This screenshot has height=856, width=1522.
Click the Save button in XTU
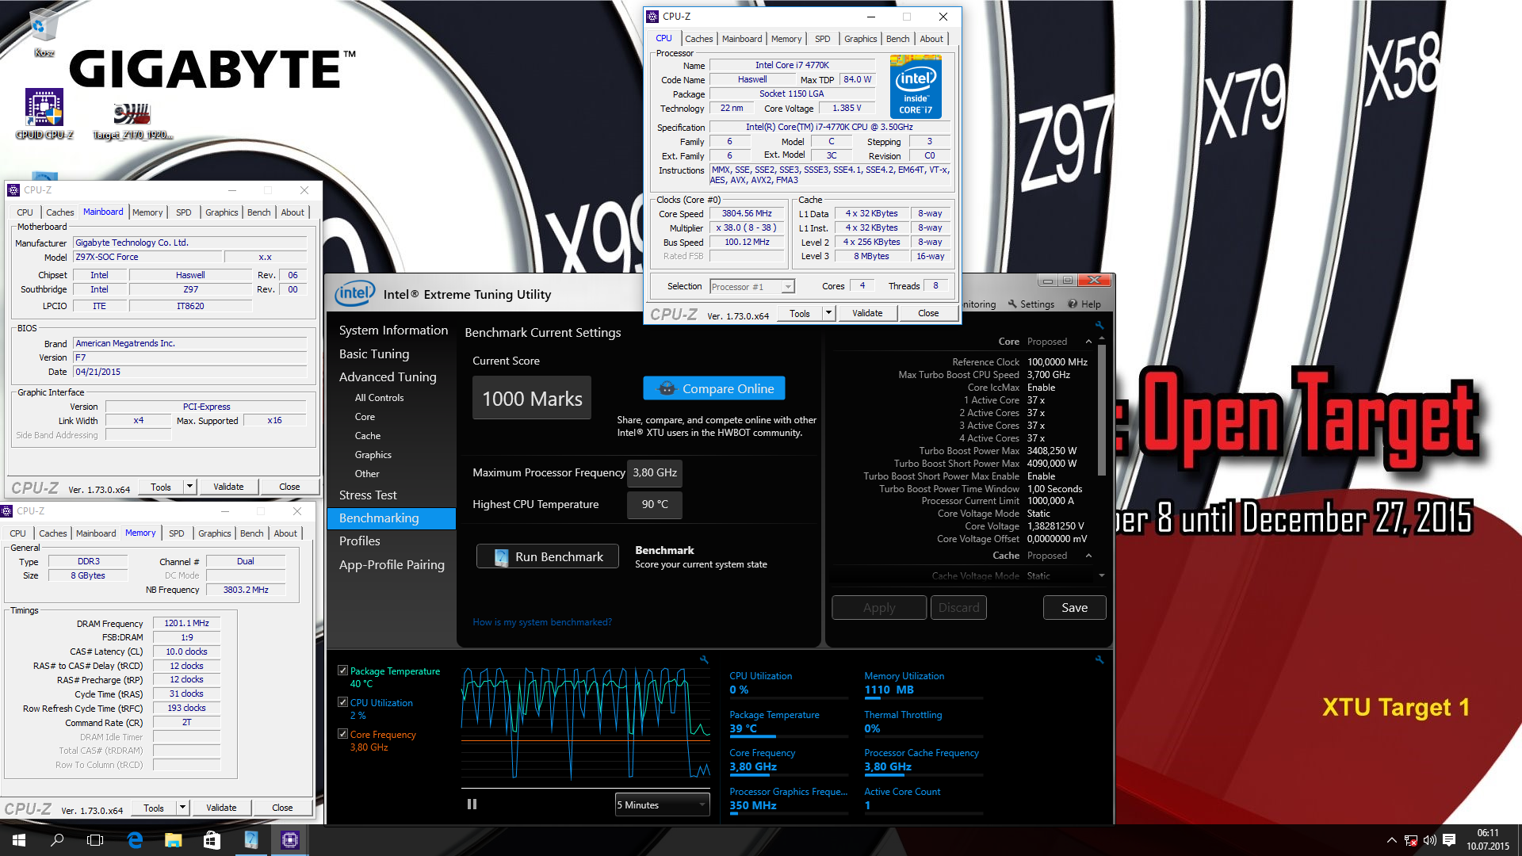click(x=1074, y=608)
